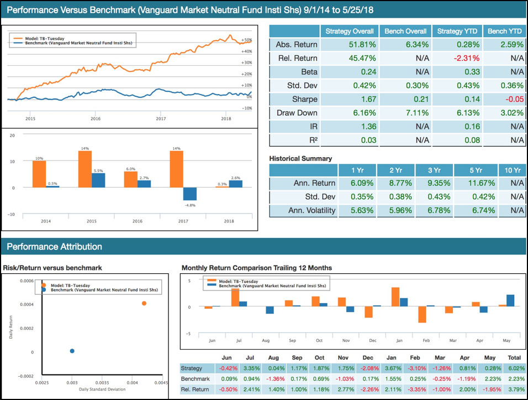The height and width of the screenshot is (400, 528).
Task: Click the Strategy Overall column header
Action: click(x=350, y=31)
